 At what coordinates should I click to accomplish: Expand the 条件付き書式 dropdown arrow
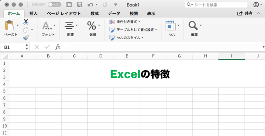pyautogui.click(x=139, y=22)
